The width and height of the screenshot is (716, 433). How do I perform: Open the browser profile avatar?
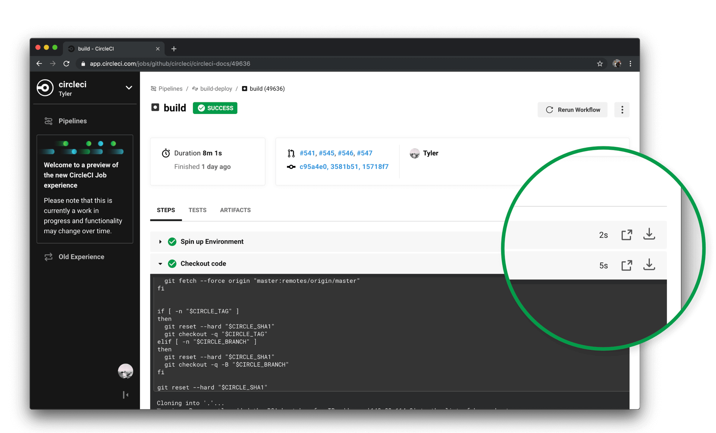617,64
